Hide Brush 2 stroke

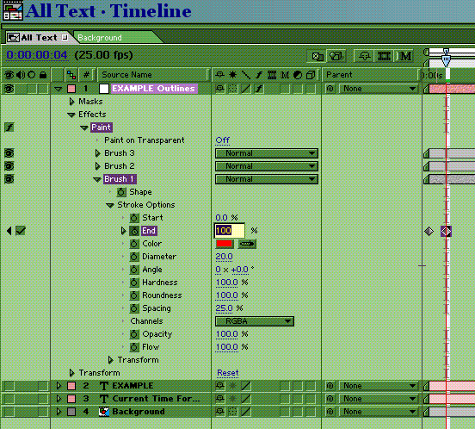click(9, 166)
